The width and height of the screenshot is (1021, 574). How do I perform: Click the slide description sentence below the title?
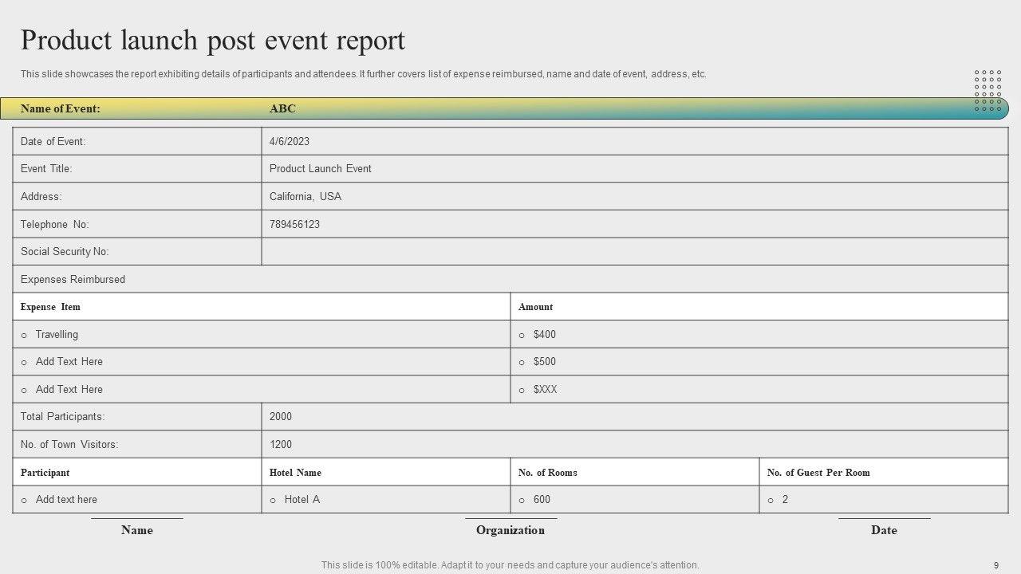pyautogui.click(x=364, y=74)
